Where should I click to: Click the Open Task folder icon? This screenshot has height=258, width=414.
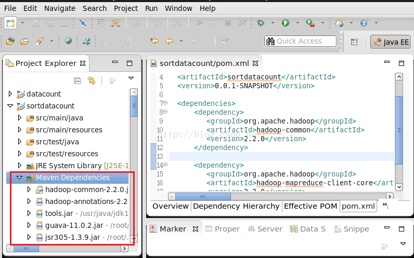[x=24, y=41]
